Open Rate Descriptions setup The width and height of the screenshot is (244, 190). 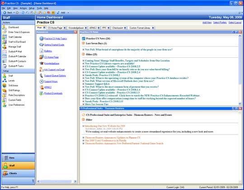coord(14,95)
